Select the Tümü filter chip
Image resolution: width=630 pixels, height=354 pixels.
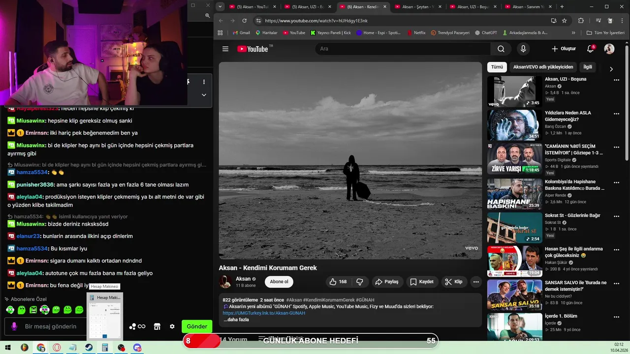pos(497,67)
